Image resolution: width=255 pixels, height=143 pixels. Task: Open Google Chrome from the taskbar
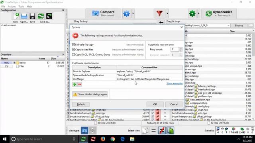click(112, 139)
